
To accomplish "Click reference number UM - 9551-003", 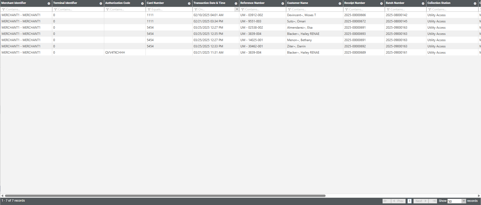I will 251,21.
